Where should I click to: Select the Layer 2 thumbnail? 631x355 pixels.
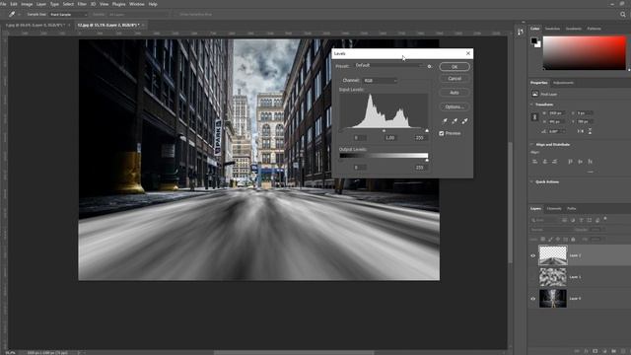(553, 255)
